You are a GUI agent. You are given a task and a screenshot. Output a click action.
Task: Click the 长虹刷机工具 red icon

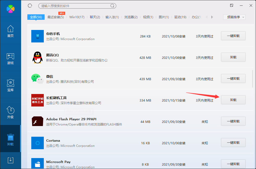pyautogui.click(x=38, y=100)
